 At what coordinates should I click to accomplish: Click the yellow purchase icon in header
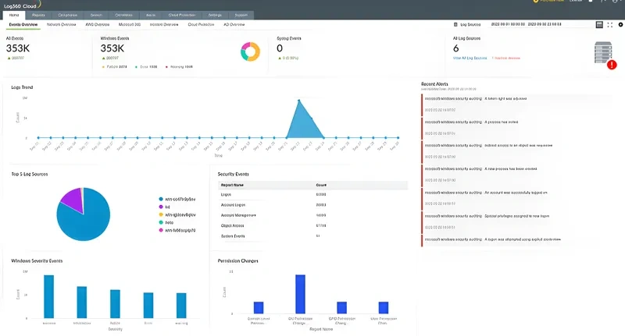(x=536, y=2)
